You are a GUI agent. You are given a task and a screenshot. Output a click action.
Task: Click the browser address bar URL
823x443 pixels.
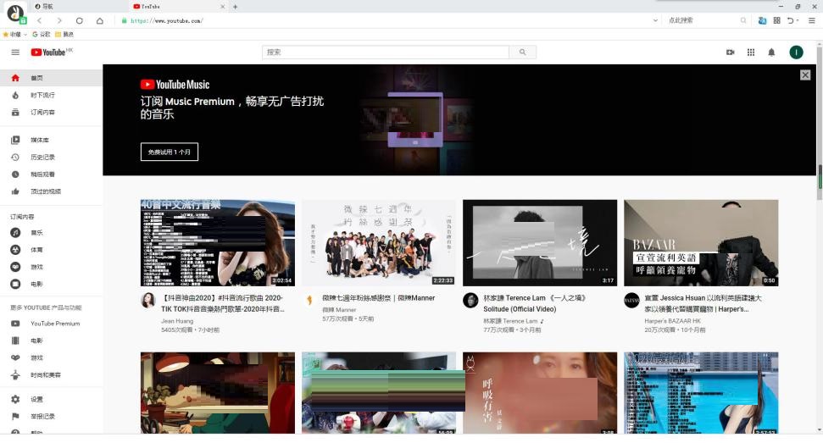[x=166, y=20]
